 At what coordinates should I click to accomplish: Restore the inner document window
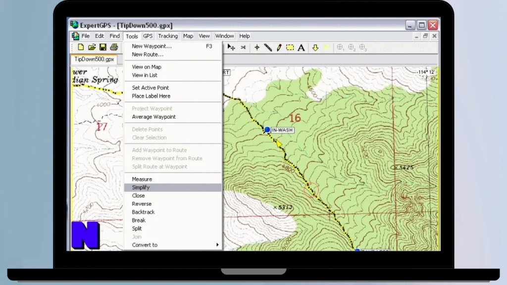pos(425,36)
